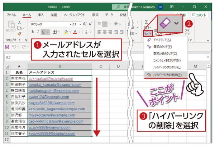This screenshot has width=215, height=146.
Task: Open link kyouko55564@example.com
Action: (52, 134)
